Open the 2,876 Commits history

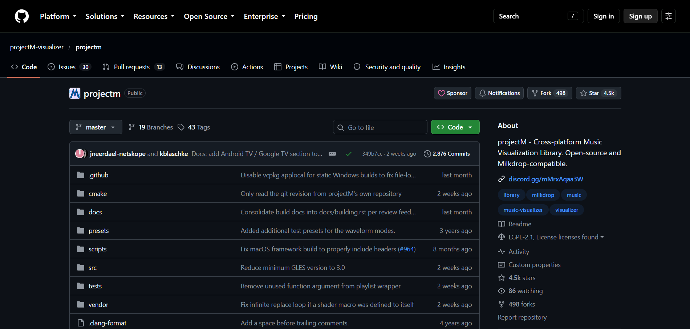click(x=447, y=154)
